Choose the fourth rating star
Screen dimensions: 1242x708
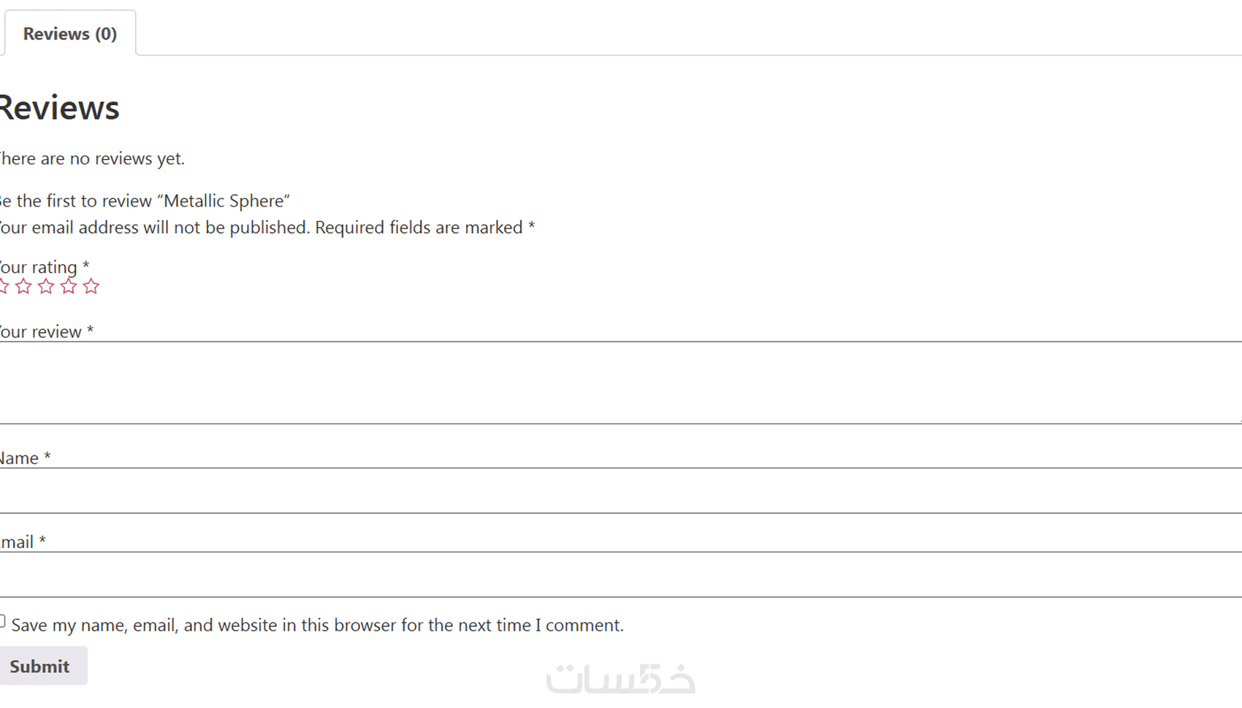69,286
